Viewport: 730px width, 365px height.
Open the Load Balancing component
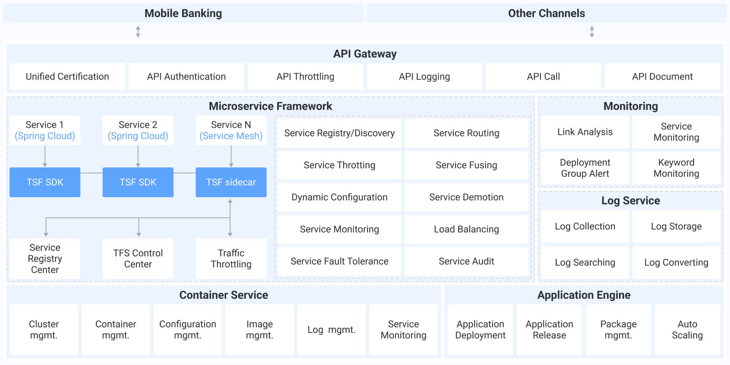(x=467, y=229)
